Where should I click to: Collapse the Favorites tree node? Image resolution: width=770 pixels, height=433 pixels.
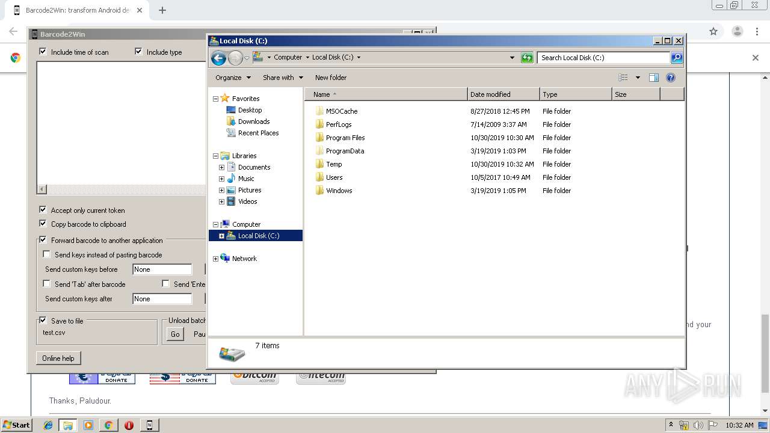215,99
